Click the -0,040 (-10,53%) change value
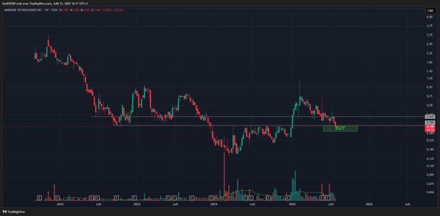Image resolution: width=440 pixels, height=216 pixels. click(113, 10)
